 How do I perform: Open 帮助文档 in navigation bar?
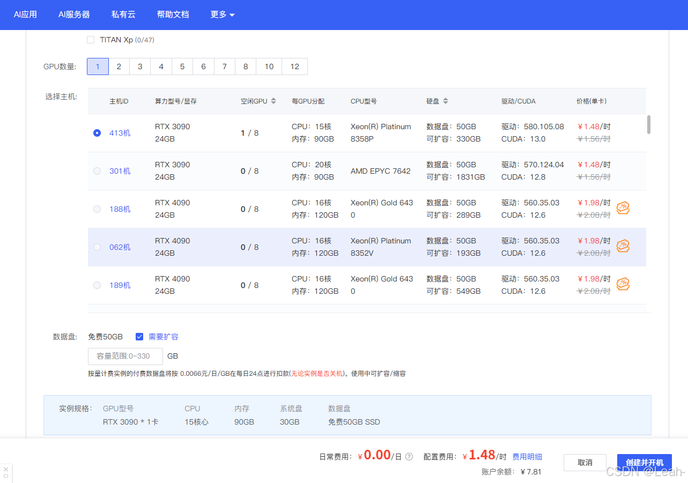(173, 14)
